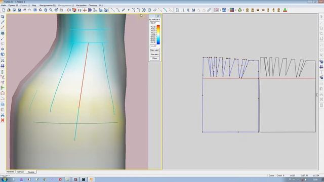Image resolution: width=324 pixels, height=182 pixels.
Task: Open dropdown arrow next to pink pattern icon
Action: (220, 10)
